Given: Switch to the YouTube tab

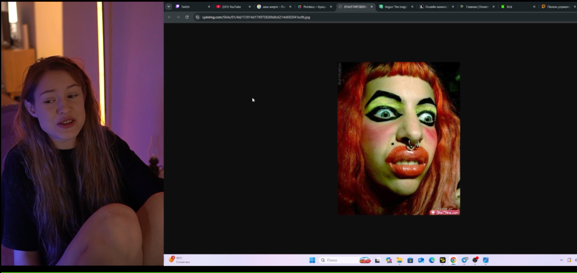Looking at the screenshot, I should tap(233, 6).
